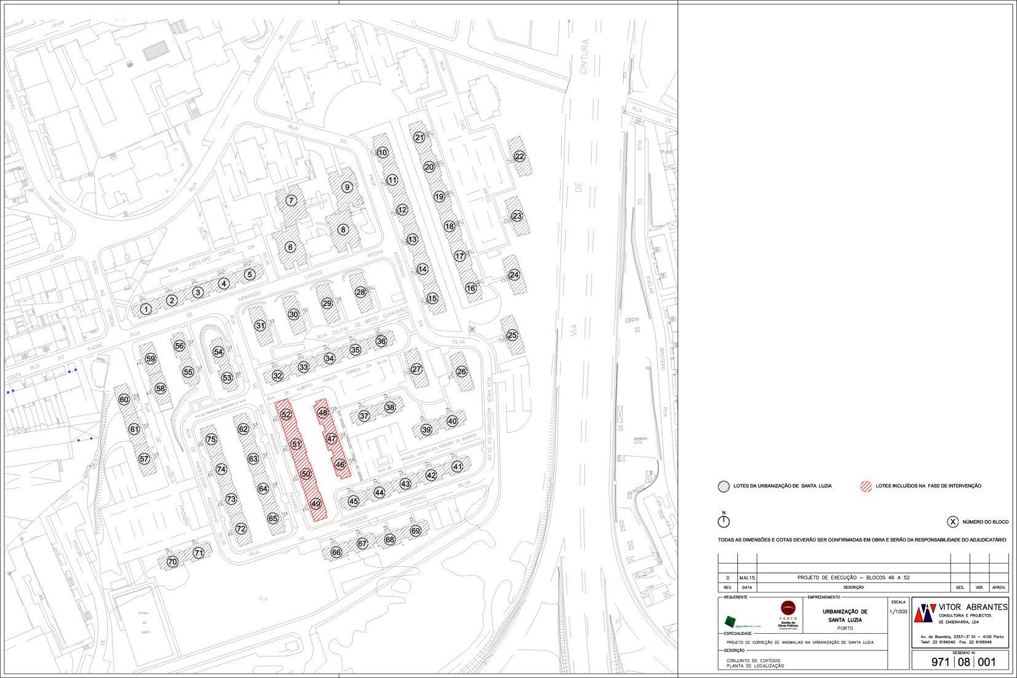
Task: Click 'URBANIZAÇÃO DE SANTA LUZIA' title text
Action: pos(845,616)
